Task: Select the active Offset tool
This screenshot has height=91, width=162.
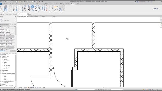Action: (x=32, y=6)
